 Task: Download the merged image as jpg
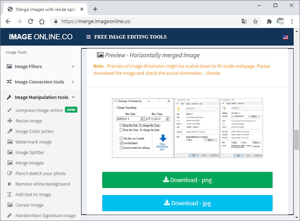pos(187,203)
